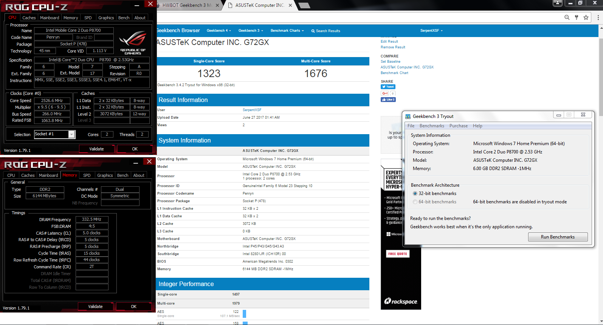Open SPD tab in lower CPU-Z window
The height and width of the screenshot is (325, 603).
click(x=87, y=175)
